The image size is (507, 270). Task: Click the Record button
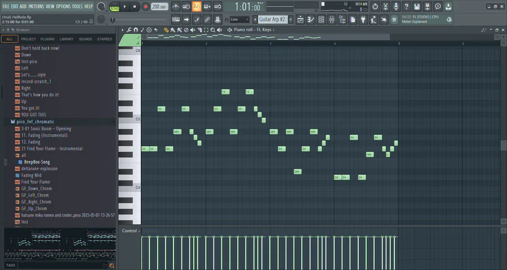(x=145, y=6)
